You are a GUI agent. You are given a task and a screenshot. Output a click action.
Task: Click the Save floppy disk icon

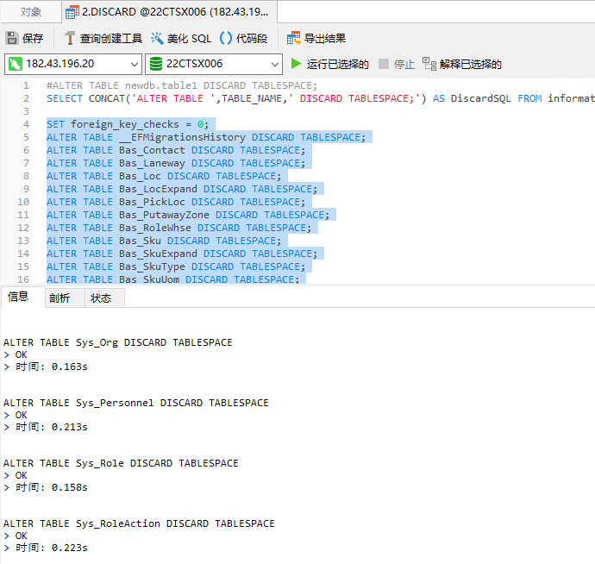click(12, 38)
